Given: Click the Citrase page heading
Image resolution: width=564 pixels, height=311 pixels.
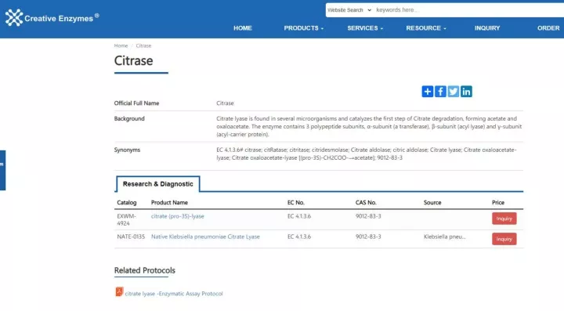Looking at the screenshot, I should 133,61.
